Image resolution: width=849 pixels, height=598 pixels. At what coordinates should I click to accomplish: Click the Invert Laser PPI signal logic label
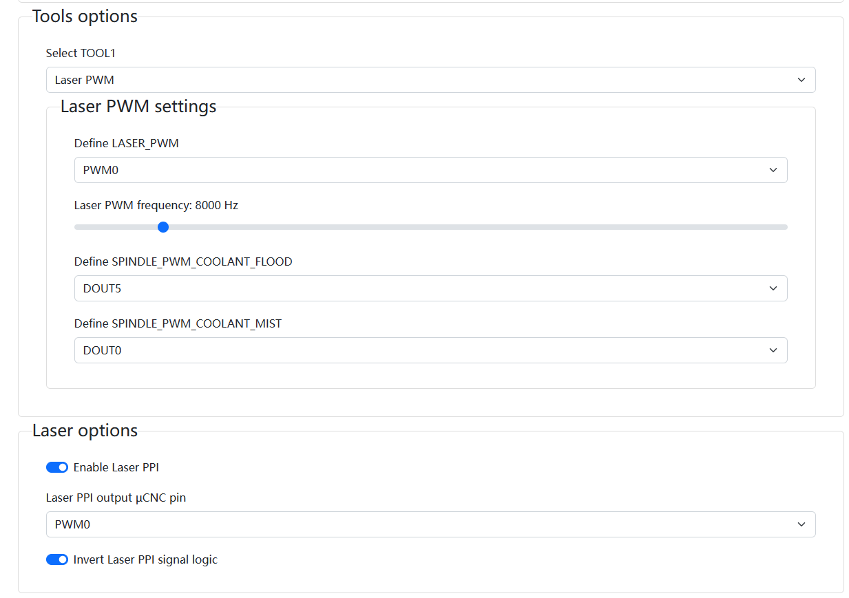145,559
